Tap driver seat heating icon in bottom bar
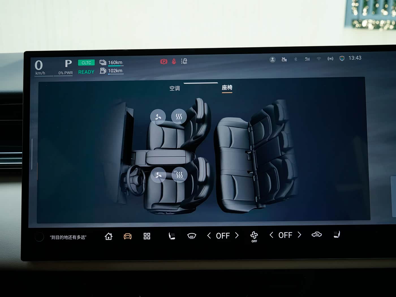396x297 pixels. [172, 236]
